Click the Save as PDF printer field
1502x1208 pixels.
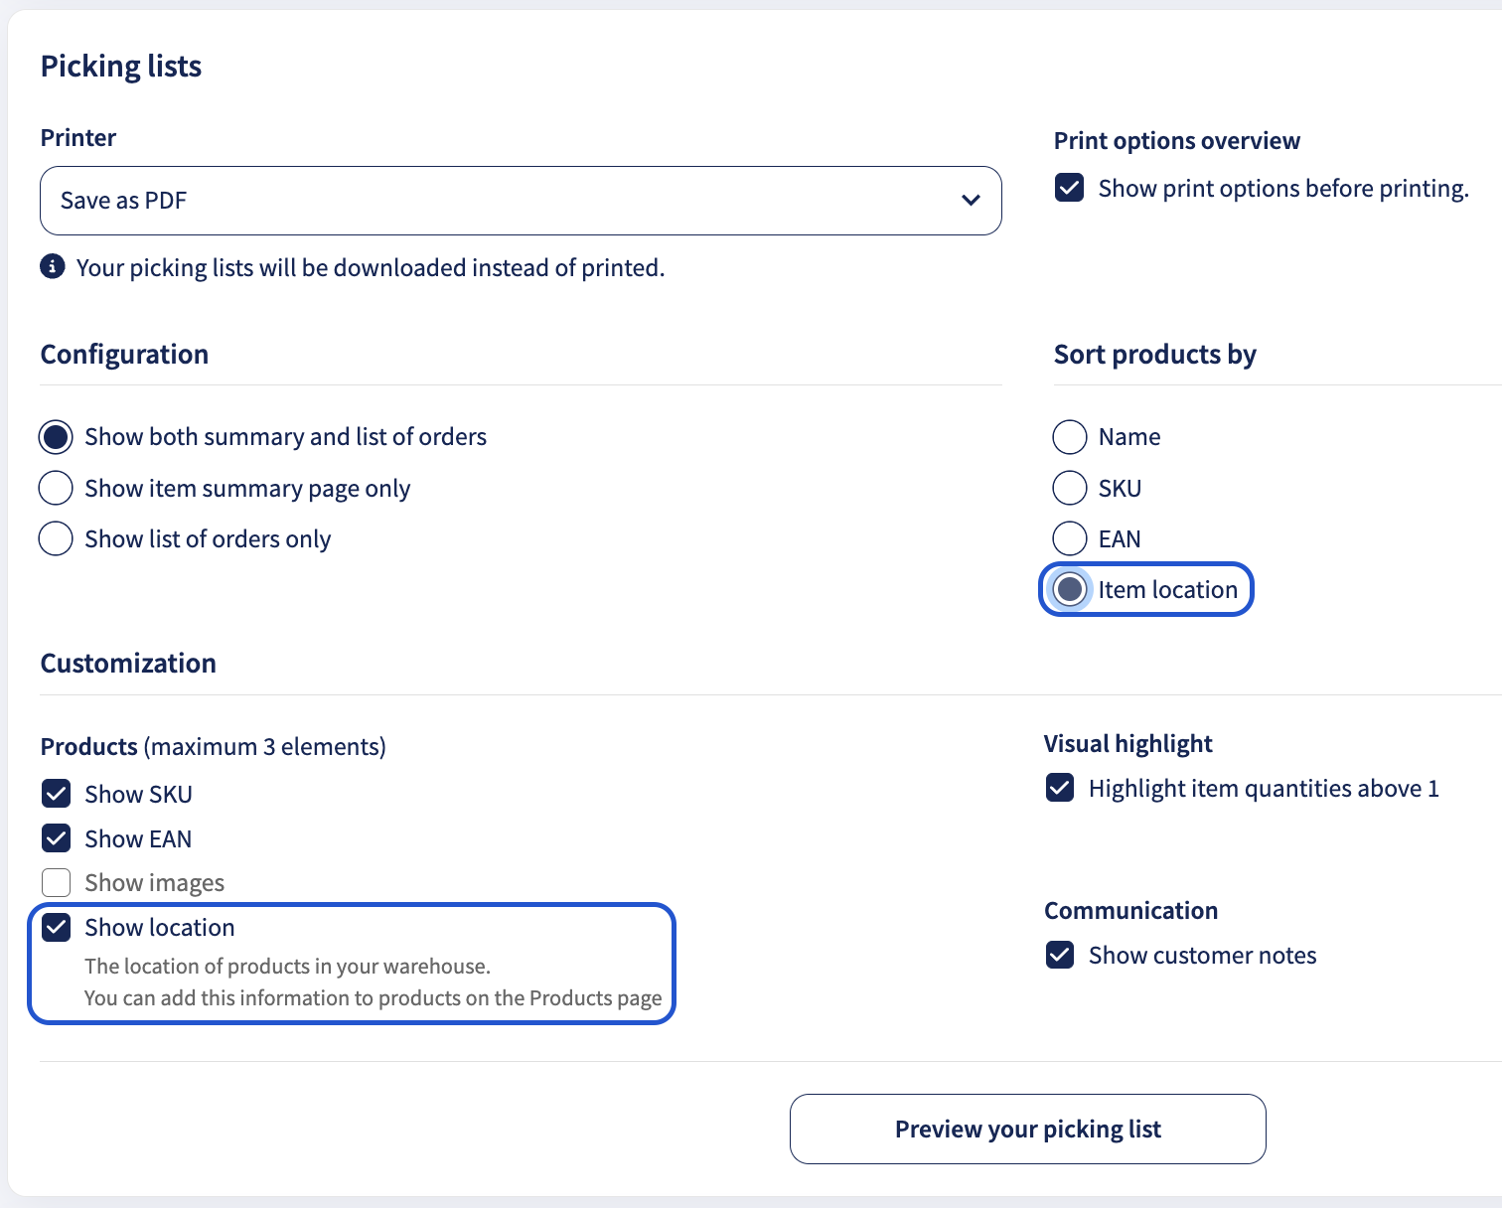[x=521, y=201]
